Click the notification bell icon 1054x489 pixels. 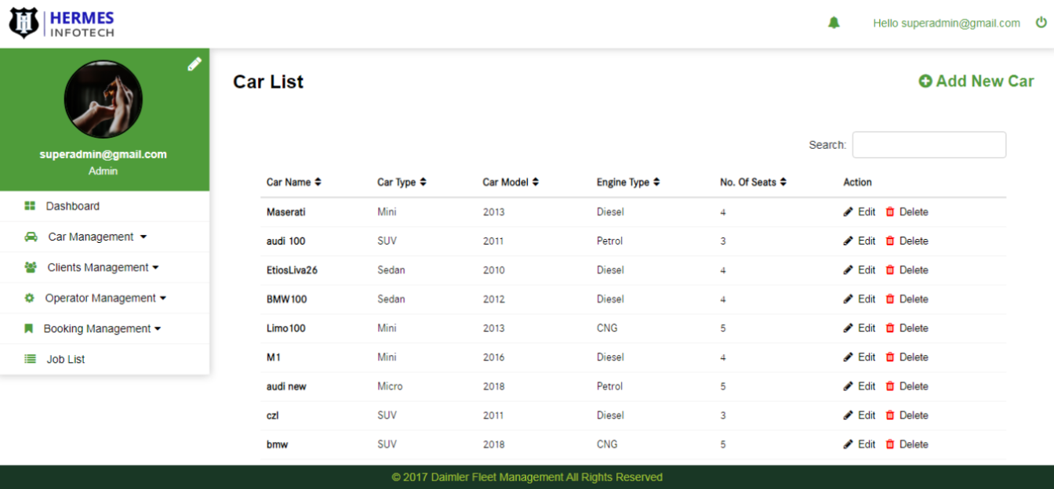click(834, 23)
